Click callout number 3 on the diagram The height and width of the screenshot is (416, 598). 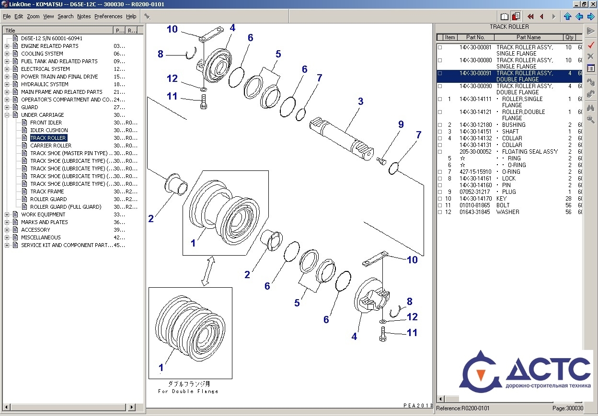pyautogui.click(x=360, y=101)
